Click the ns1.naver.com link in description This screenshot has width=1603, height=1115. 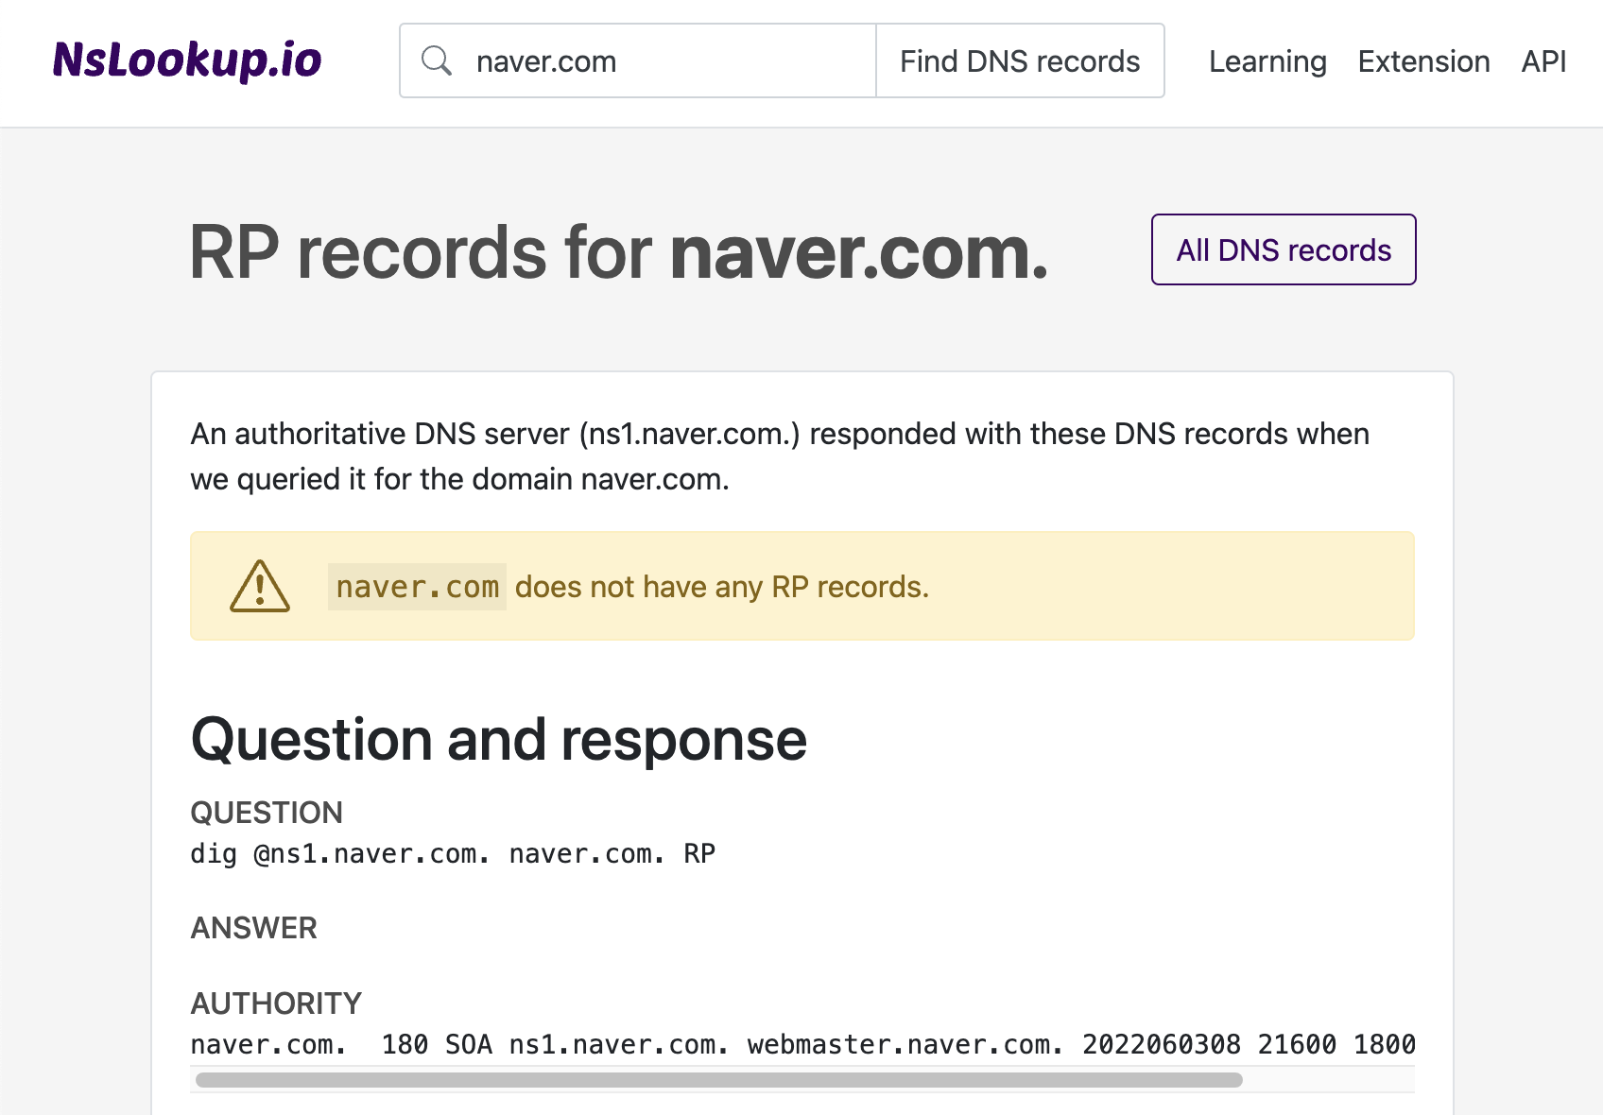click(x=689, y=434)
